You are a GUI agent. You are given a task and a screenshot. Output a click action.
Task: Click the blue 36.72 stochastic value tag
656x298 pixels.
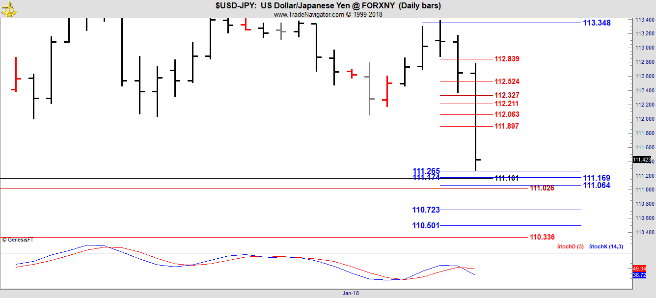tap(639, 275)
